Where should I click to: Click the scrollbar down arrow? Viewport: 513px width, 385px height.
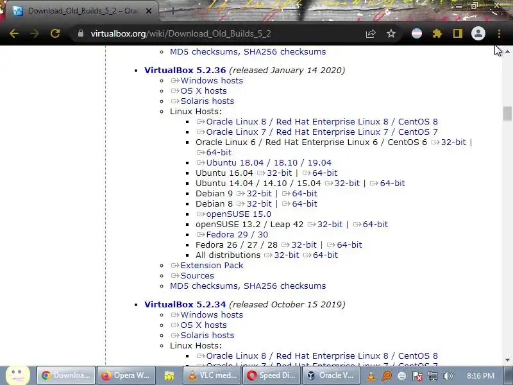coord(507,360)
